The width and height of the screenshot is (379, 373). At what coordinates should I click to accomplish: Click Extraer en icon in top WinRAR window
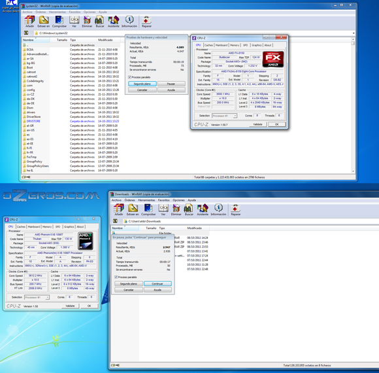pos(44,22)
